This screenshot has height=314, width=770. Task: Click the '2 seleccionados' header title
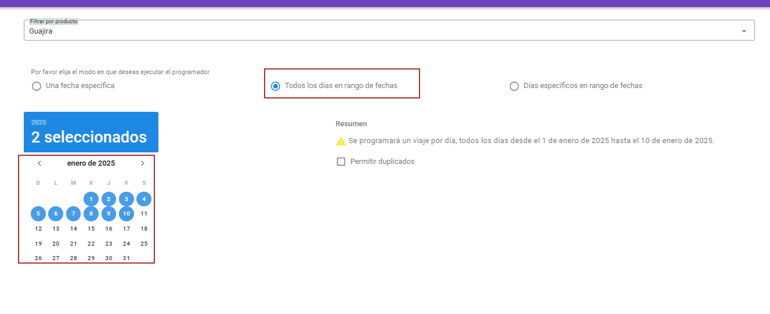pyautogui.click(x=89, y=137)
